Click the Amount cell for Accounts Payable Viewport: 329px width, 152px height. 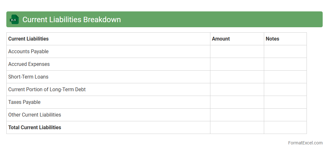point(237,51)
